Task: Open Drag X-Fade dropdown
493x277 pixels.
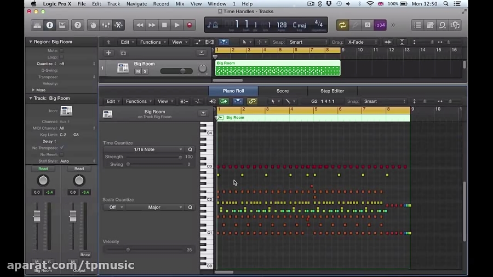Action: tap(362, 42)
